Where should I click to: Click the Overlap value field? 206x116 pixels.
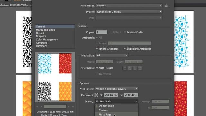(162, 101)
